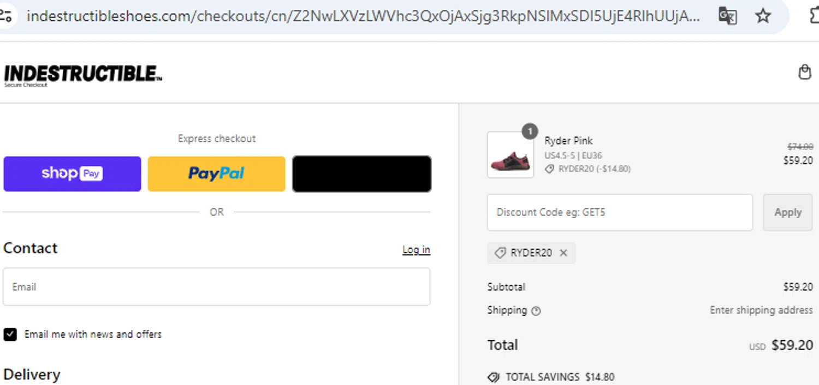The height and width of the screenshot is (385, 819).
Task: Click the black express checkout button
Action: (x=361, y=174)
